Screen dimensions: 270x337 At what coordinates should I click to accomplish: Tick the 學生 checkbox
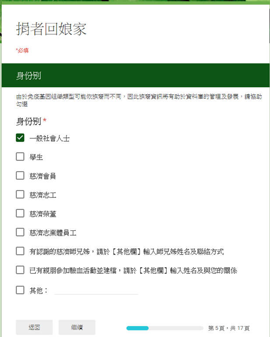click(x=20, y=157)
